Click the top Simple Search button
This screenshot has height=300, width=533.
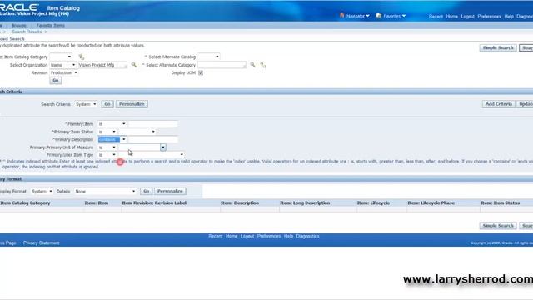pos(498,48)
